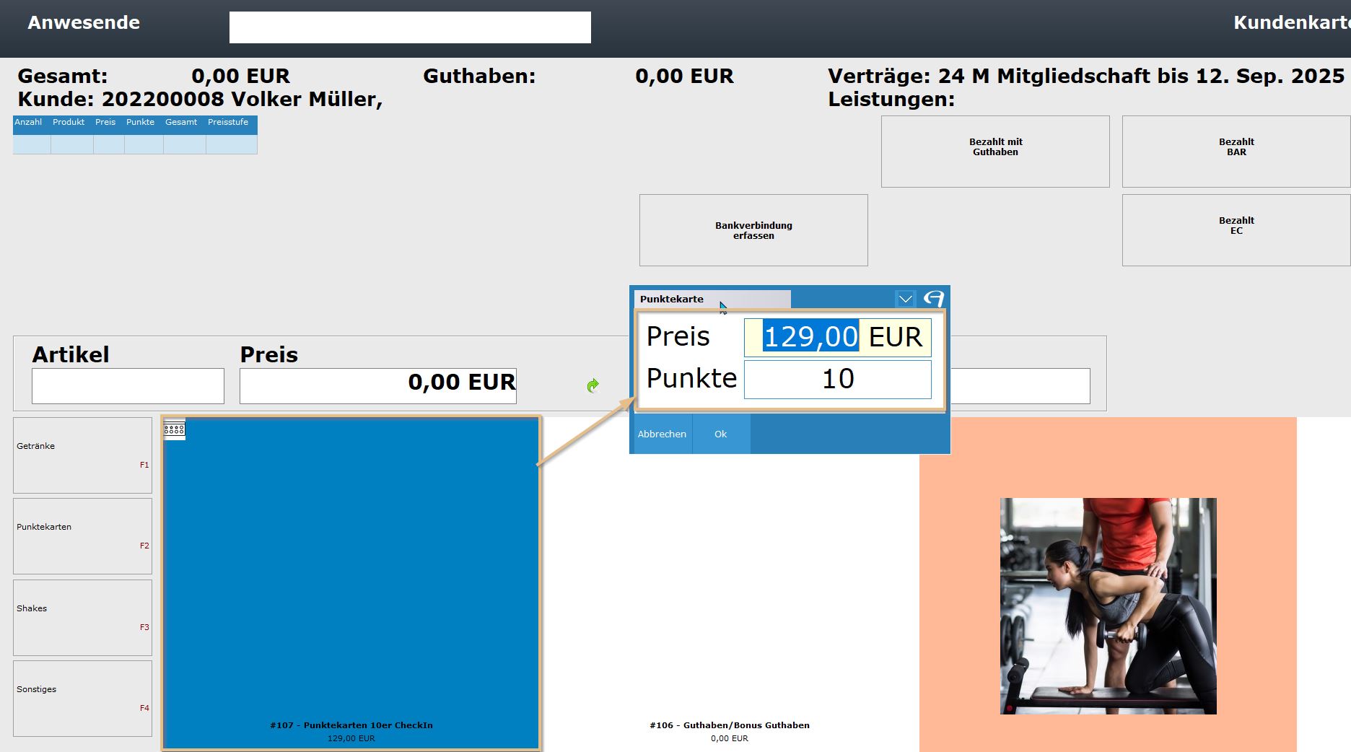Click the Artikel input field

128,386
